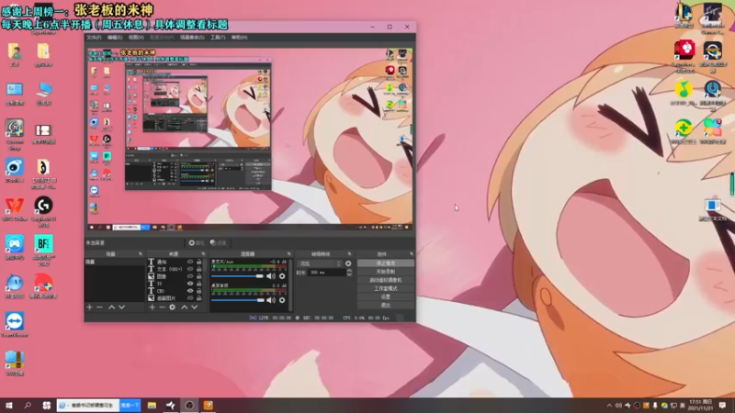Open 编辑(E) menu in OBS
This screenshot has height=413, width=735.
115,38
